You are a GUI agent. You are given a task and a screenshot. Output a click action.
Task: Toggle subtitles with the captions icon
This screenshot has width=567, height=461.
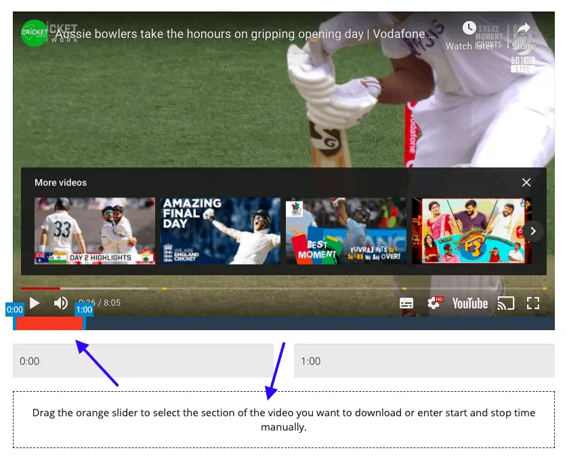406,303
